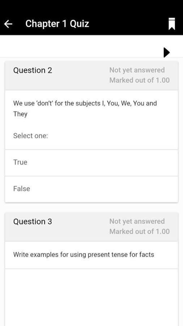183x326 pixels.
Task: Tap the 'Write examples for using present tense' prompt
Action: click(84, 255)
